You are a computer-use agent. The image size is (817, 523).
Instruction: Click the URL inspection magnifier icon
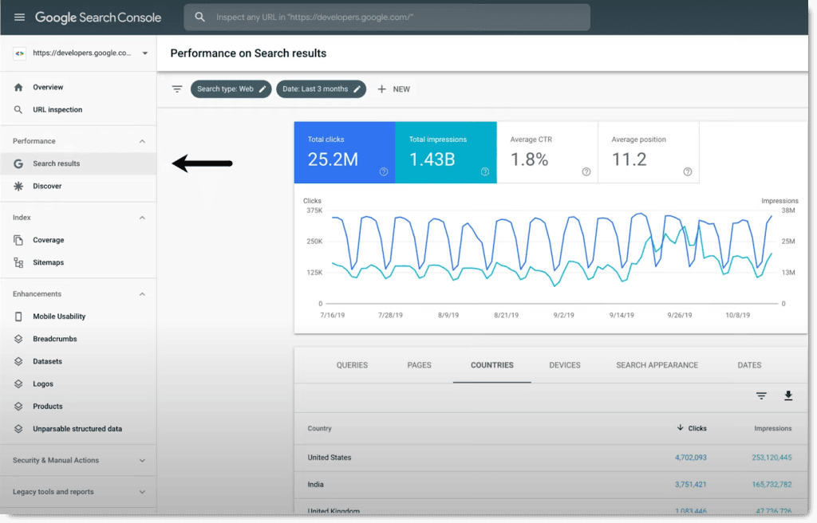(x=18, y=109)
